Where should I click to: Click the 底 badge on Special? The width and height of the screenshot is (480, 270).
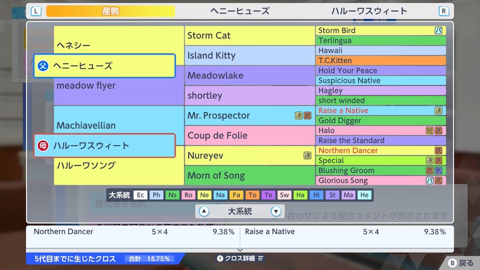(438, 161)
